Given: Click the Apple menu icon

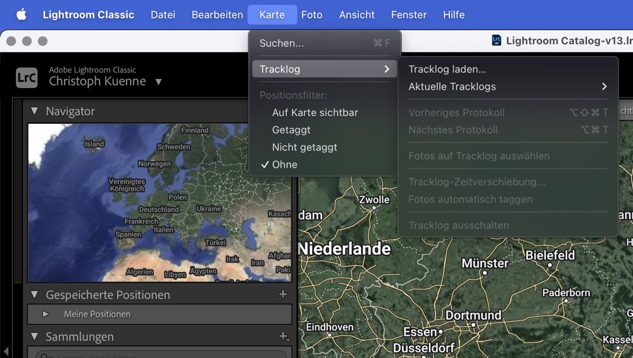Looking at the screenshot, I should pyautogui.click(x=22, y=15).
